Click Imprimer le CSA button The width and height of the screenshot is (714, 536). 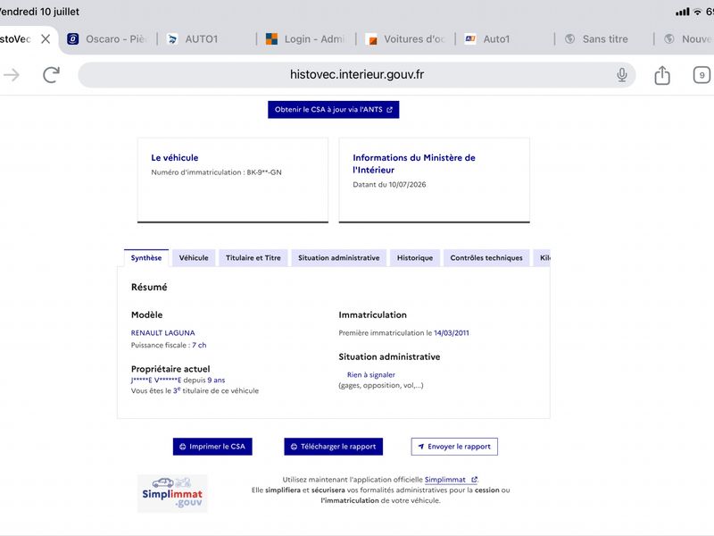point(212,447)
